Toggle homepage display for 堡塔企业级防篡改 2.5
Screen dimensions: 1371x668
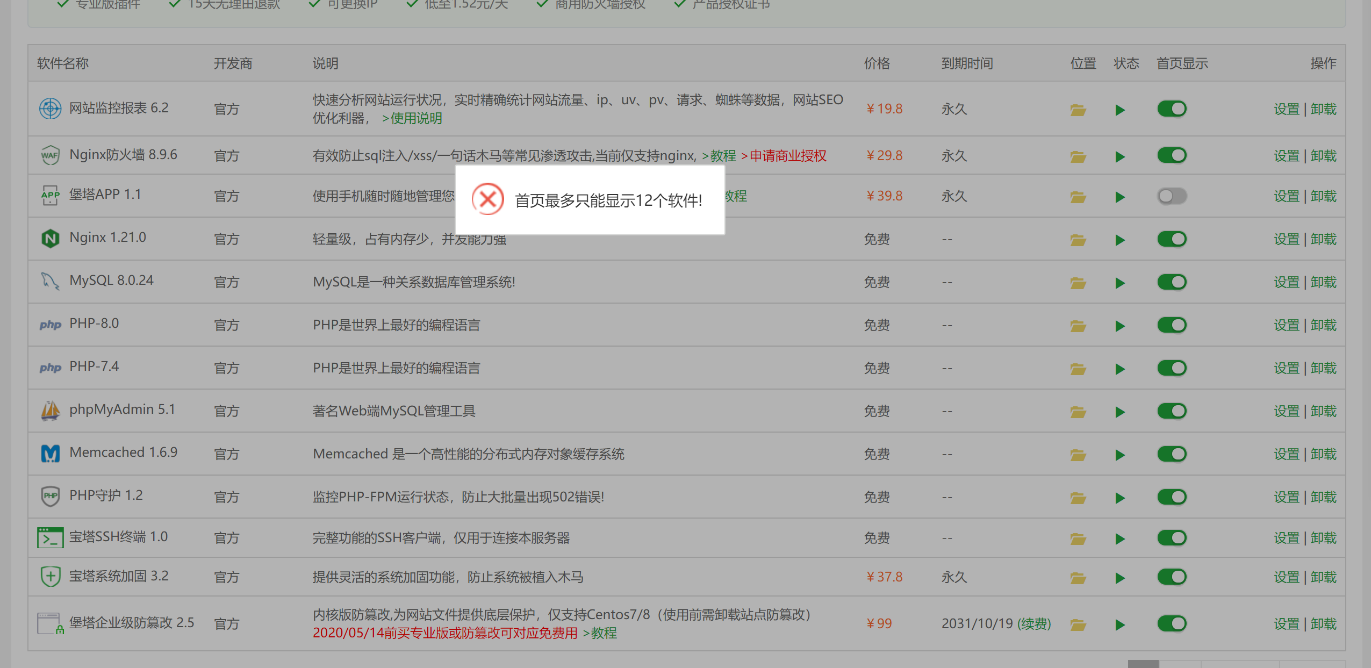click(x=1172, y=624)
